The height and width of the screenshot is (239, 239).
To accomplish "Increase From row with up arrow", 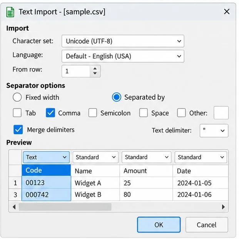I will pyautogui.click(x=95, y=69).
